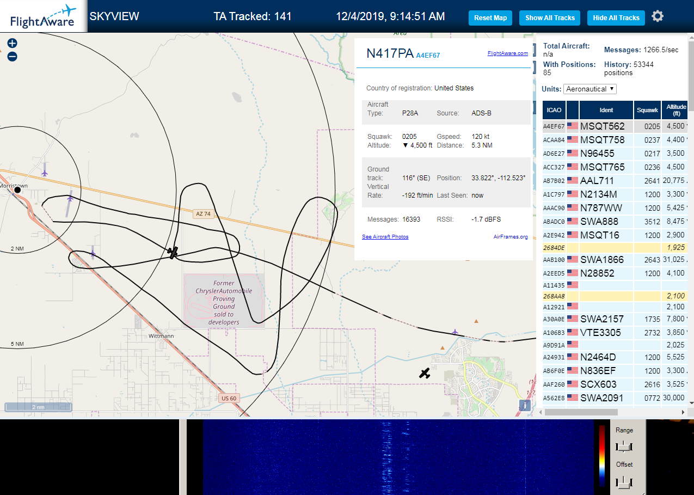Sort table by Squawk column
Screen dimensions: 694x495
click(x=647, y=110)
